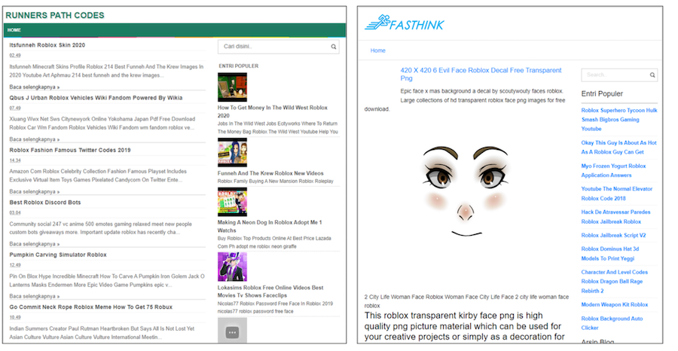This screenshot has width=678, height=351.
Task: Open Home link in Fasthink navigation
Action: (377, 50)
